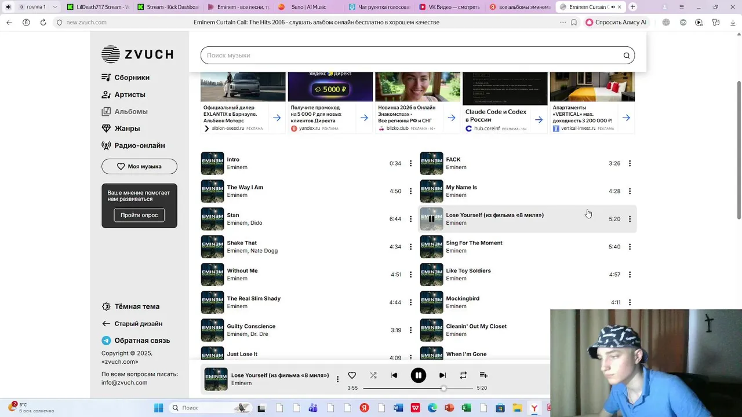
Task: Open Радио-онлайн in the sidebar
Action: [x=133, y=145]
